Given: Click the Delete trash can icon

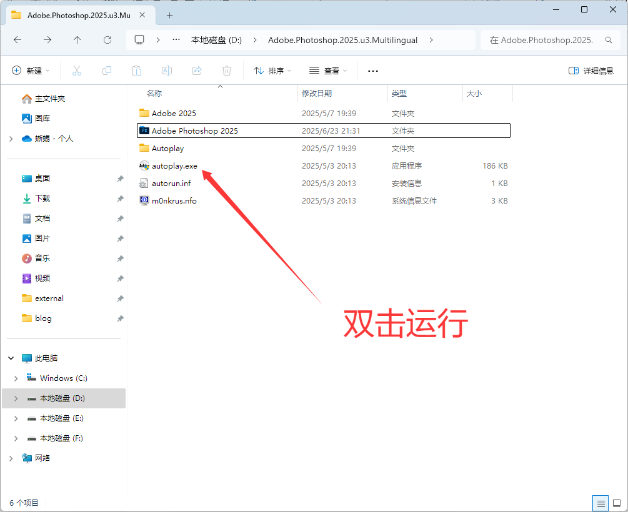Looking at the screenshot, I should click(x=227, y=71).
